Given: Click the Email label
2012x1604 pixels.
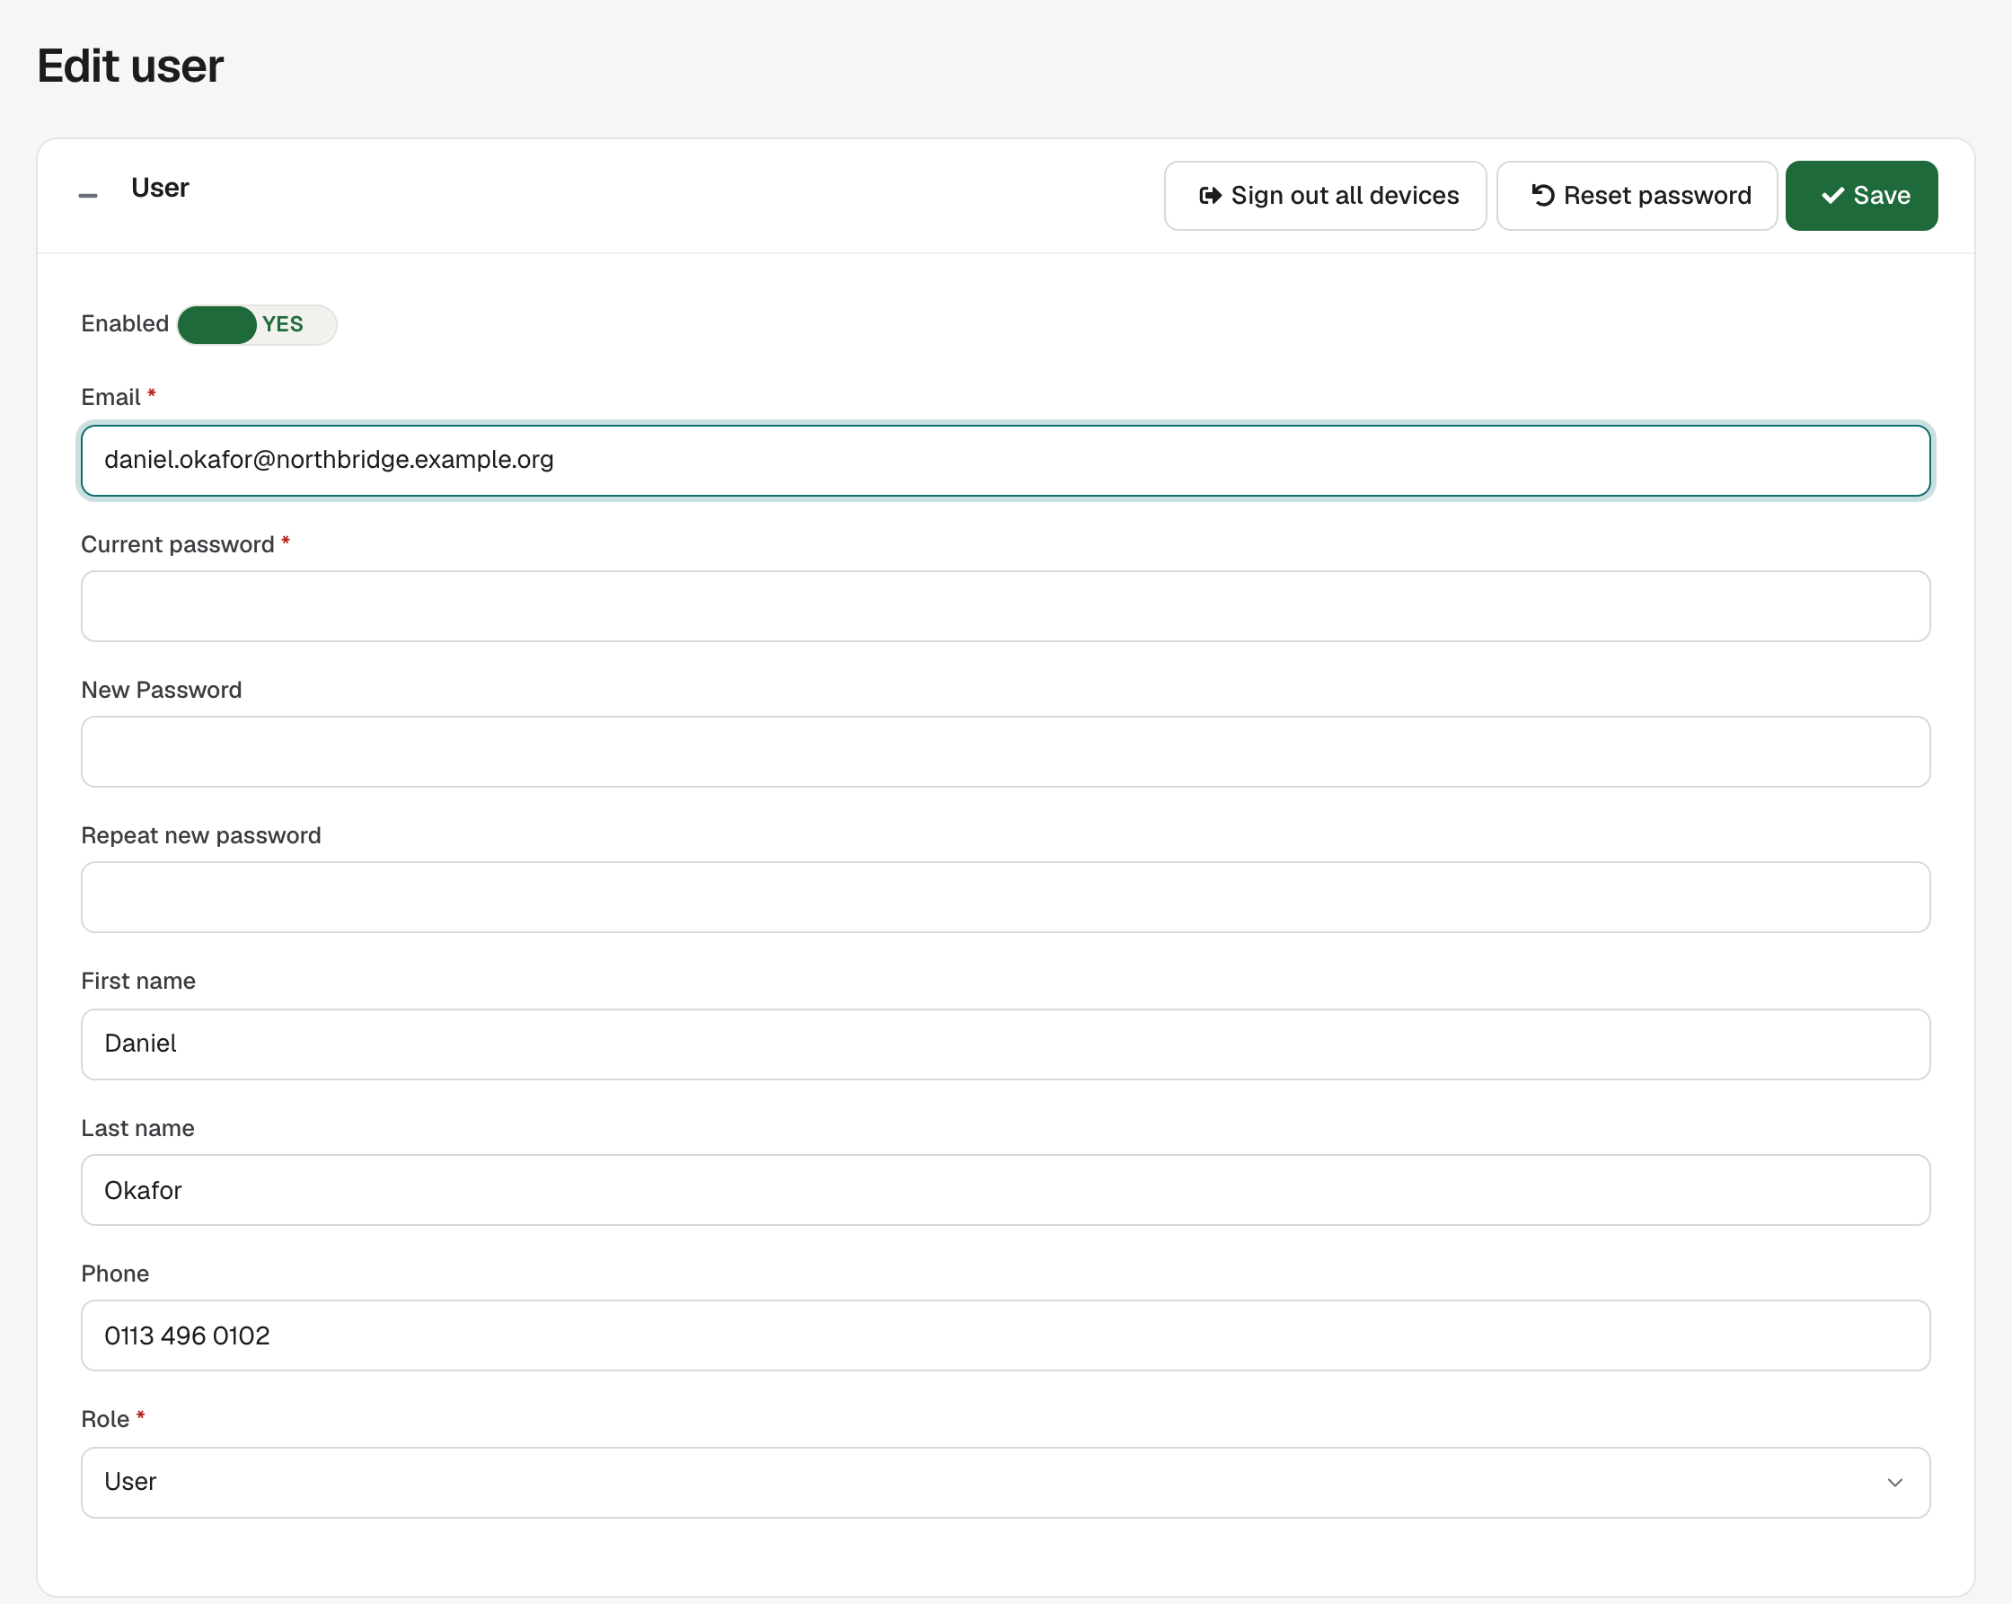Looking at the screenshot, I should click(x=110, y=398).
